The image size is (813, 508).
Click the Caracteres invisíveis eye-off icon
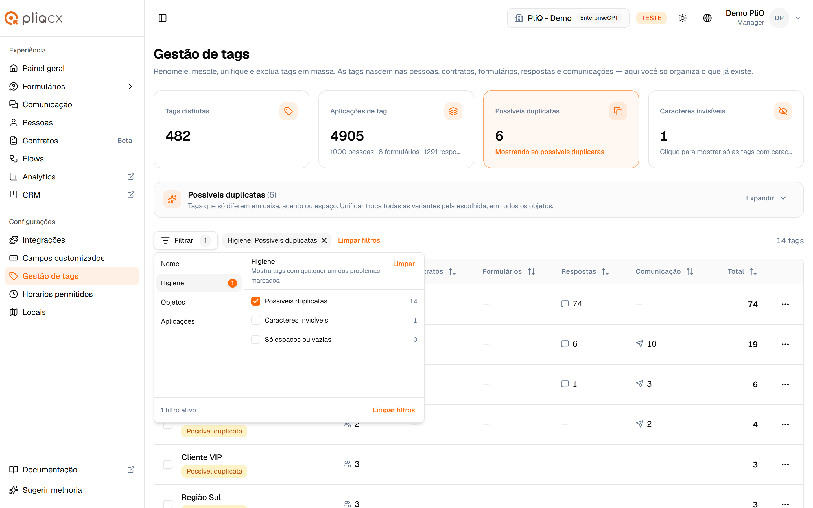click(x=783, y=111)
